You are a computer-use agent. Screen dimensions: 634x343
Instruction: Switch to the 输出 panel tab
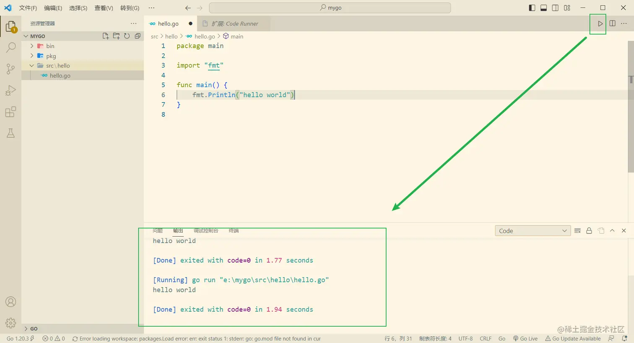click(x=178, y=231)
